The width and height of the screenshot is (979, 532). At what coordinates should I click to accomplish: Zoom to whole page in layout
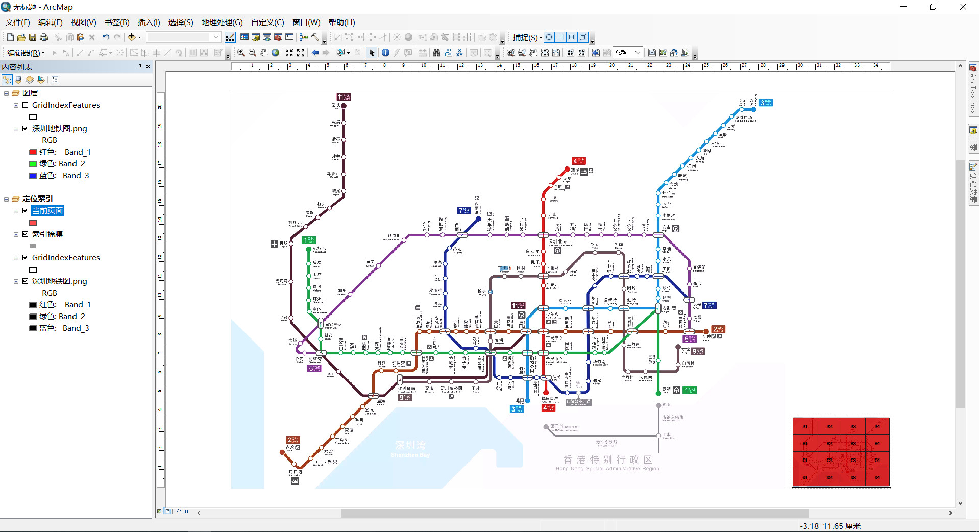tap(545, 53)
